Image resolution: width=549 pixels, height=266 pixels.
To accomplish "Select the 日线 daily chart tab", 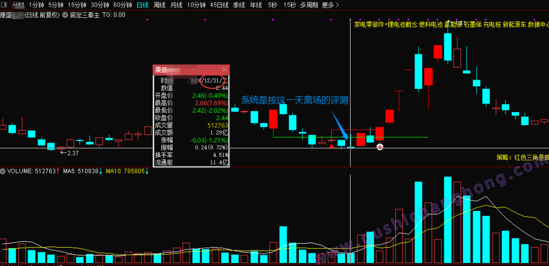I will tap(142, 5).
